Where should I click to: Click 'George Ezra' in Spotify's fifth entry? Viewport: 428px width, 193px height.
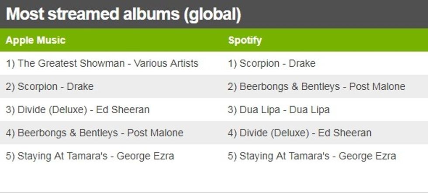click(367, 156)
